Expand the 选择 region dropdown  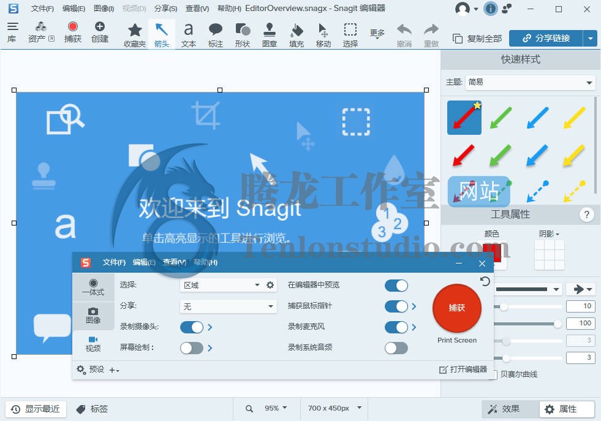[x=222, y=285]
